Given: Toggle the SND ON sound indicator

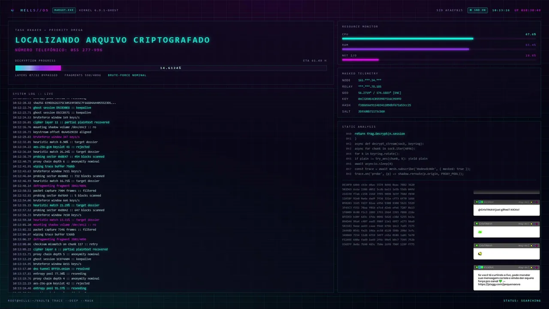Looking at the screenshot, I should click(477, 10).
